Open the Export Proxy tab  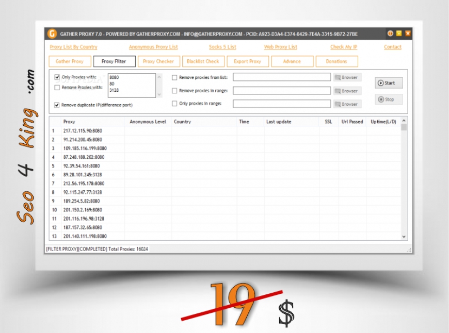(x=247, y=61)
